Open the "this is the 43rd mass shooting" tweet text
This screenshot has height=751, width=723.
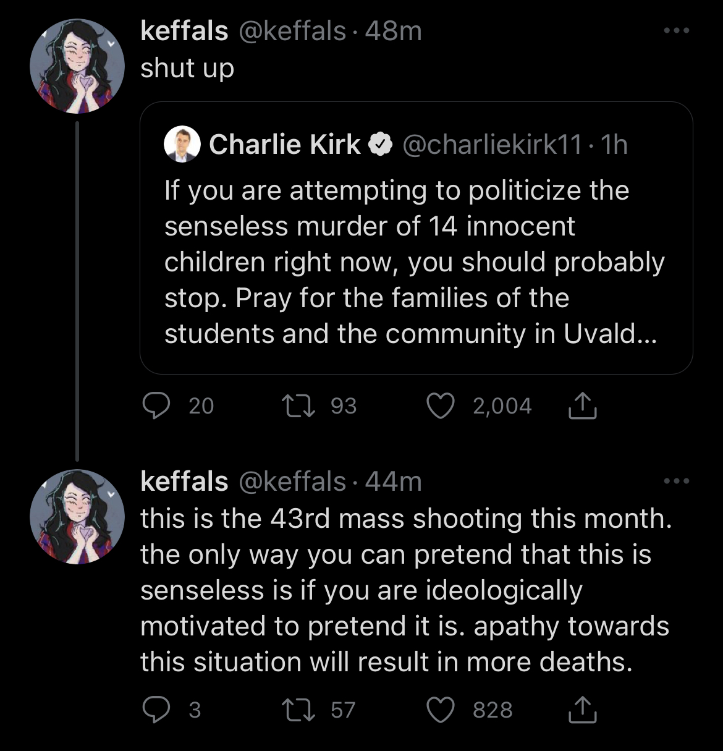point(405,590)
